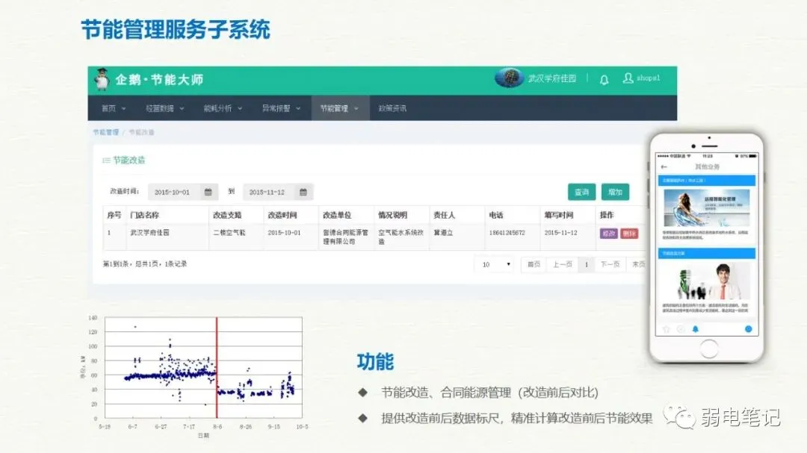Click the globe avatar beside 武汉学府佳园

tap(509, 78)
